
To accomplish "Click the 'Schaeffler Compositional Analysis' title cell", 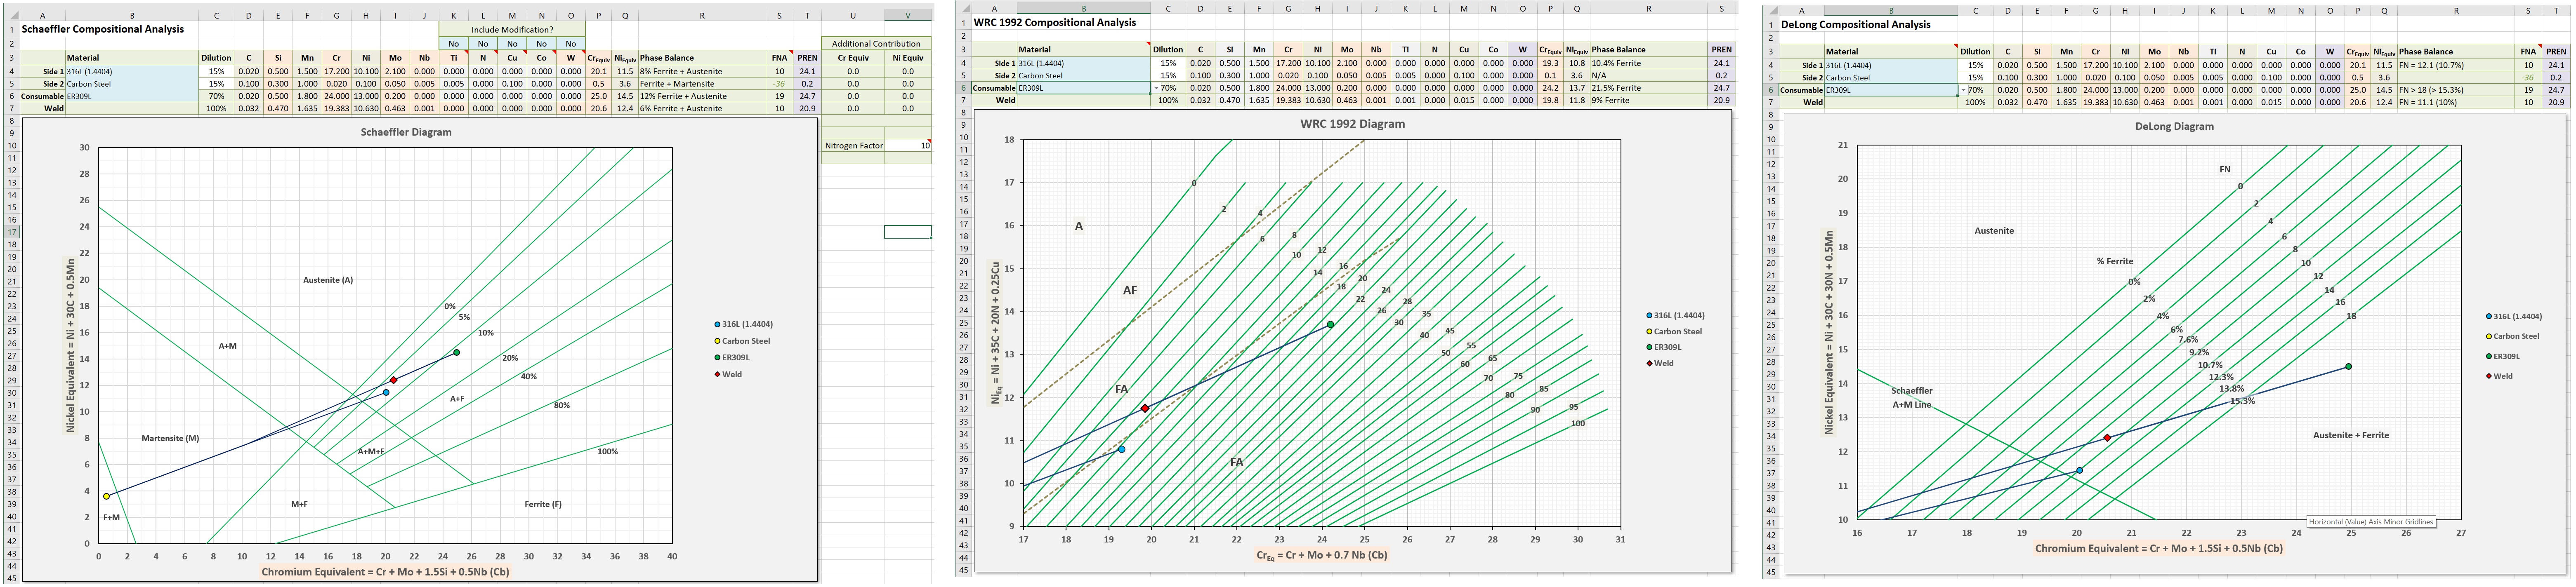I will point(103,29).
